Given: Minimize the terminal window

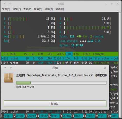Looking at the screenshot, I should (106, 4).
